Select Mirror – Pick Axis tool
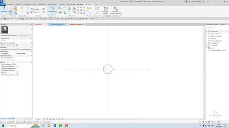The image size is (229, 128). (x=69, y=9)
